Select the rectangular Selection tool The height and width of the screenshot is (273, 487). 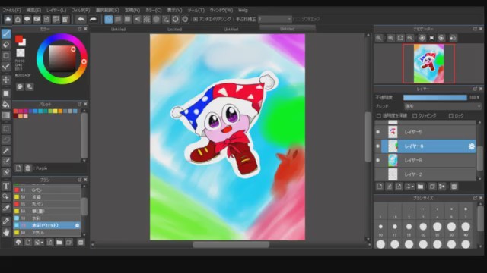(6, 129)
